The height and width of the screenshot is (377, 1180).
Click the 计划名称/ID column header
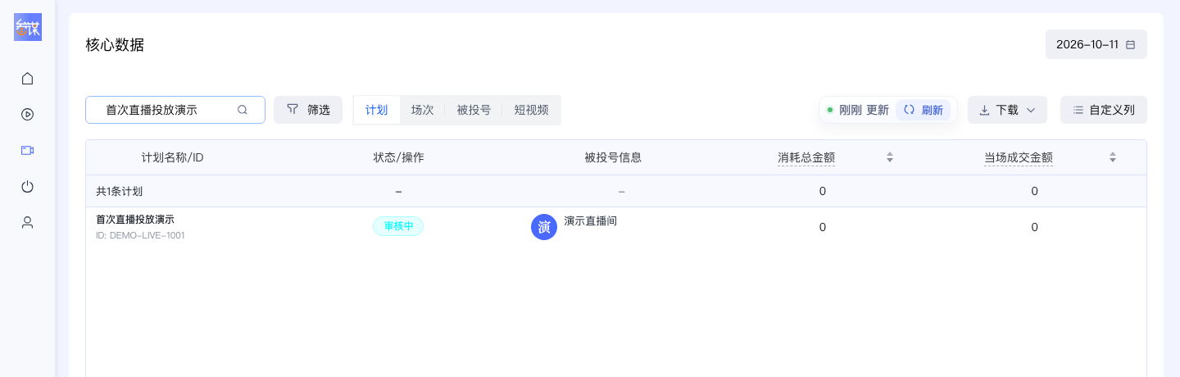[x=172, y=157]
